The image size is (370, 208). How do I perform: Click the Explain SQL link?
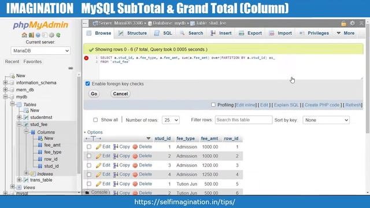286,105
